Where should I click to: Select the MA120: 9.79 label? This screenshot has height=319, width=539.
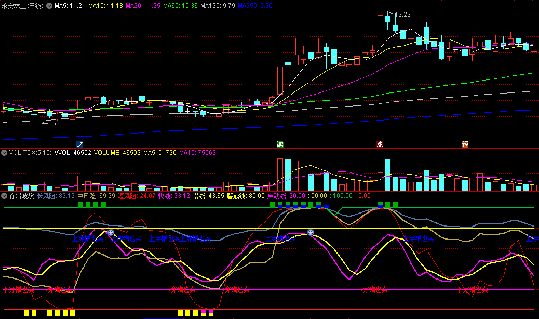[218, 6]
